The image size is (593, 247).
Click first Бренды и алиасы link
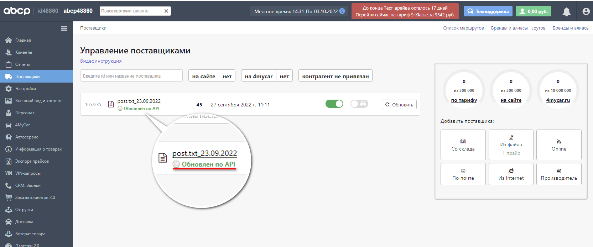tap(509, 28)
